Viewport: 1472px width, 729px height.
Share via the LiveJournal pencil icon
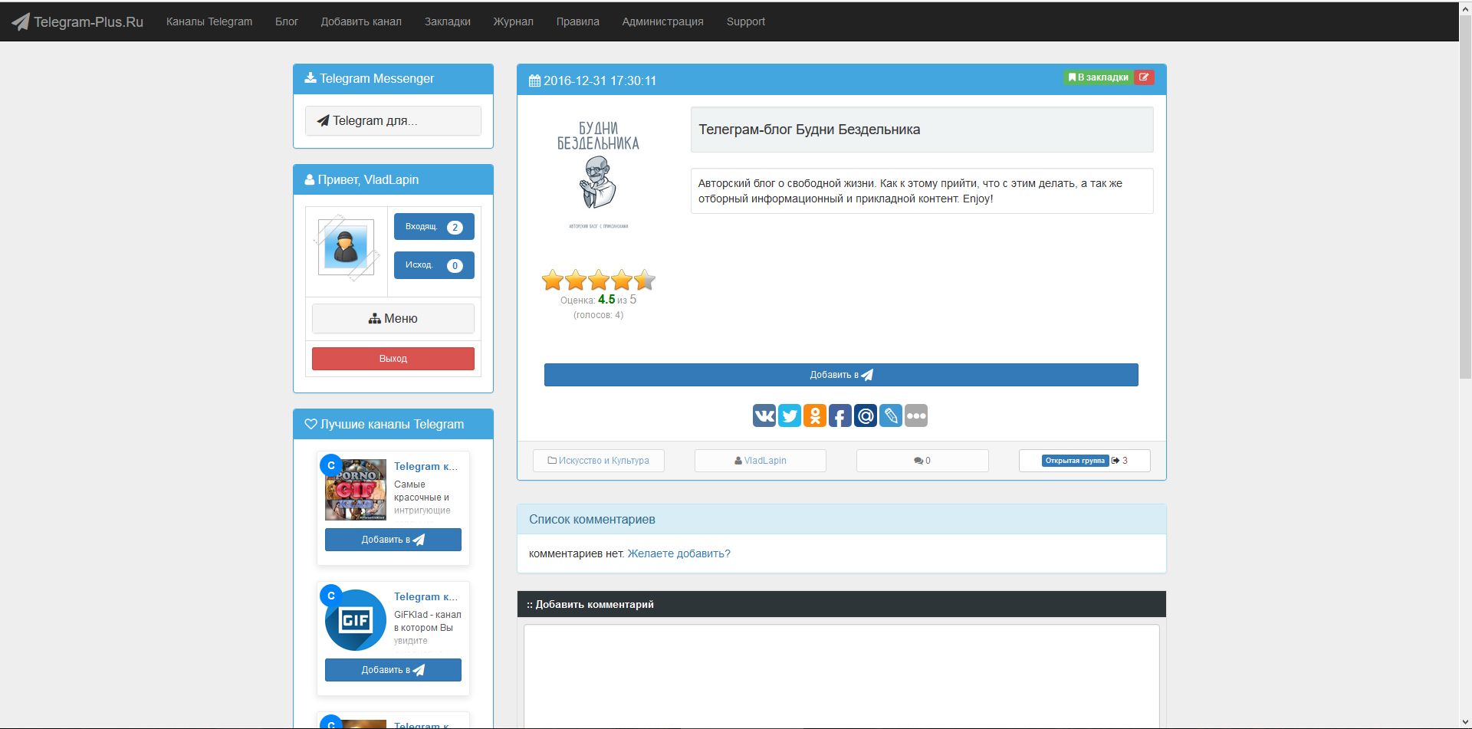[891, 415]
